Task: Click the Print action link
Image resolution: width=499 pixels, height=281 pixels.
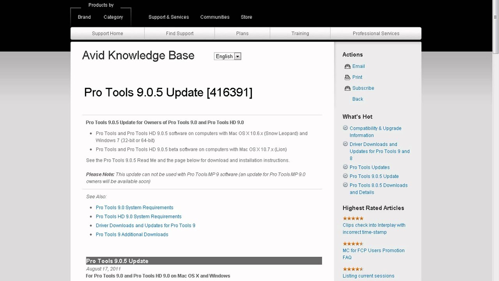Action: point(357,77)
